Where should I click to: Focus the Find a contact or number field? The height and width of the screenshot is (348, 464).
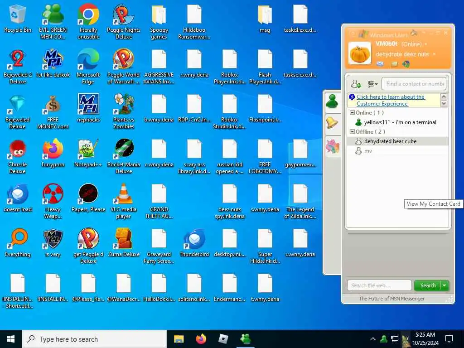pyautogui.click(x=414, y=84)
